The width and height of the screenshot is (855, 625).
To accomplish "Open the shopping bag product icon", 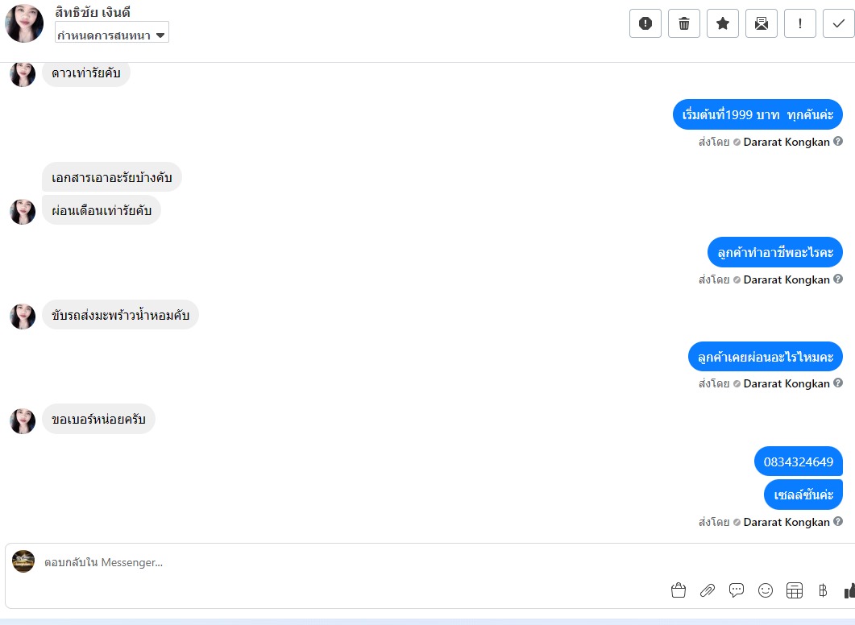I will tap(679, 590).
